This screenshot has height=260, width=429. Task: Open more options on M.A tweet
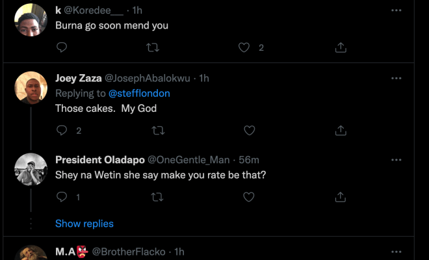[x=396, y=252]
